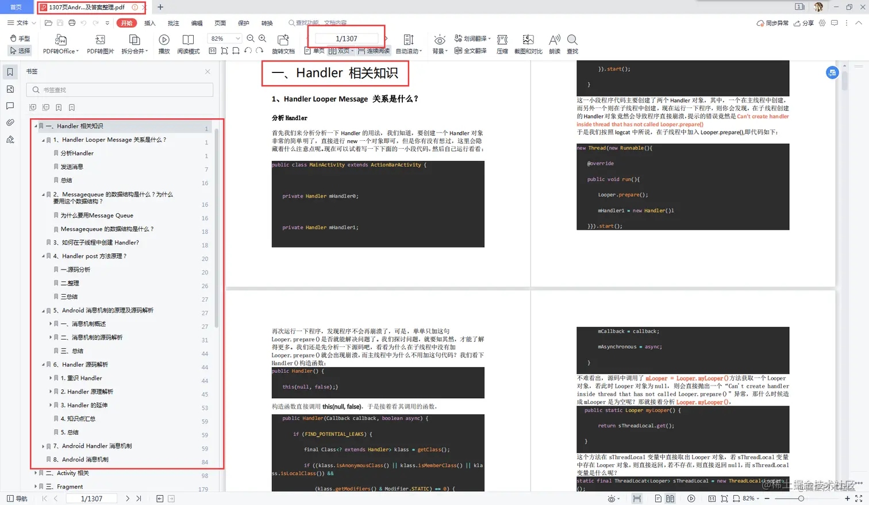Image resolution: width=869 pixels, height=505 pixels.
Task: Open the 批注 ribbon tab
Action: (x=174, y=23)
